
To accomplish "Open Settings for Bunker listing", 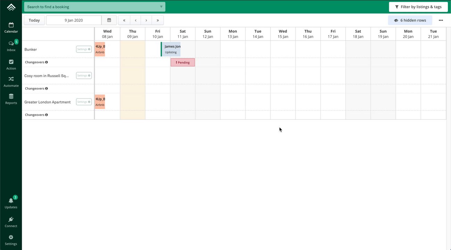I will [84, 49].
